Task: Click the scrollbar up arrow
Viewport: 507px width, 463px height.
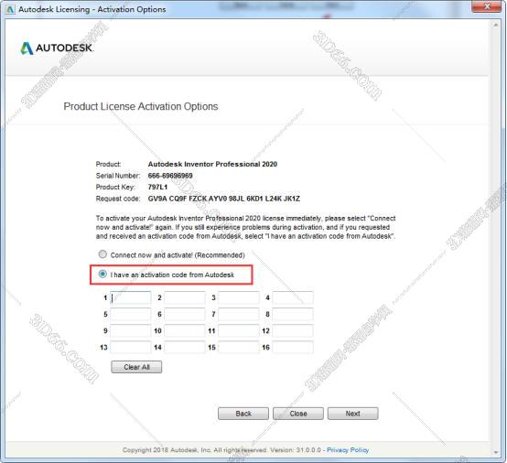Action: (496, 25)
